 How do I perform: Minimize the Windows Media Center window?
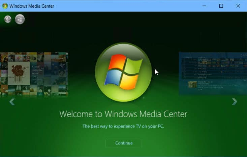204,6
